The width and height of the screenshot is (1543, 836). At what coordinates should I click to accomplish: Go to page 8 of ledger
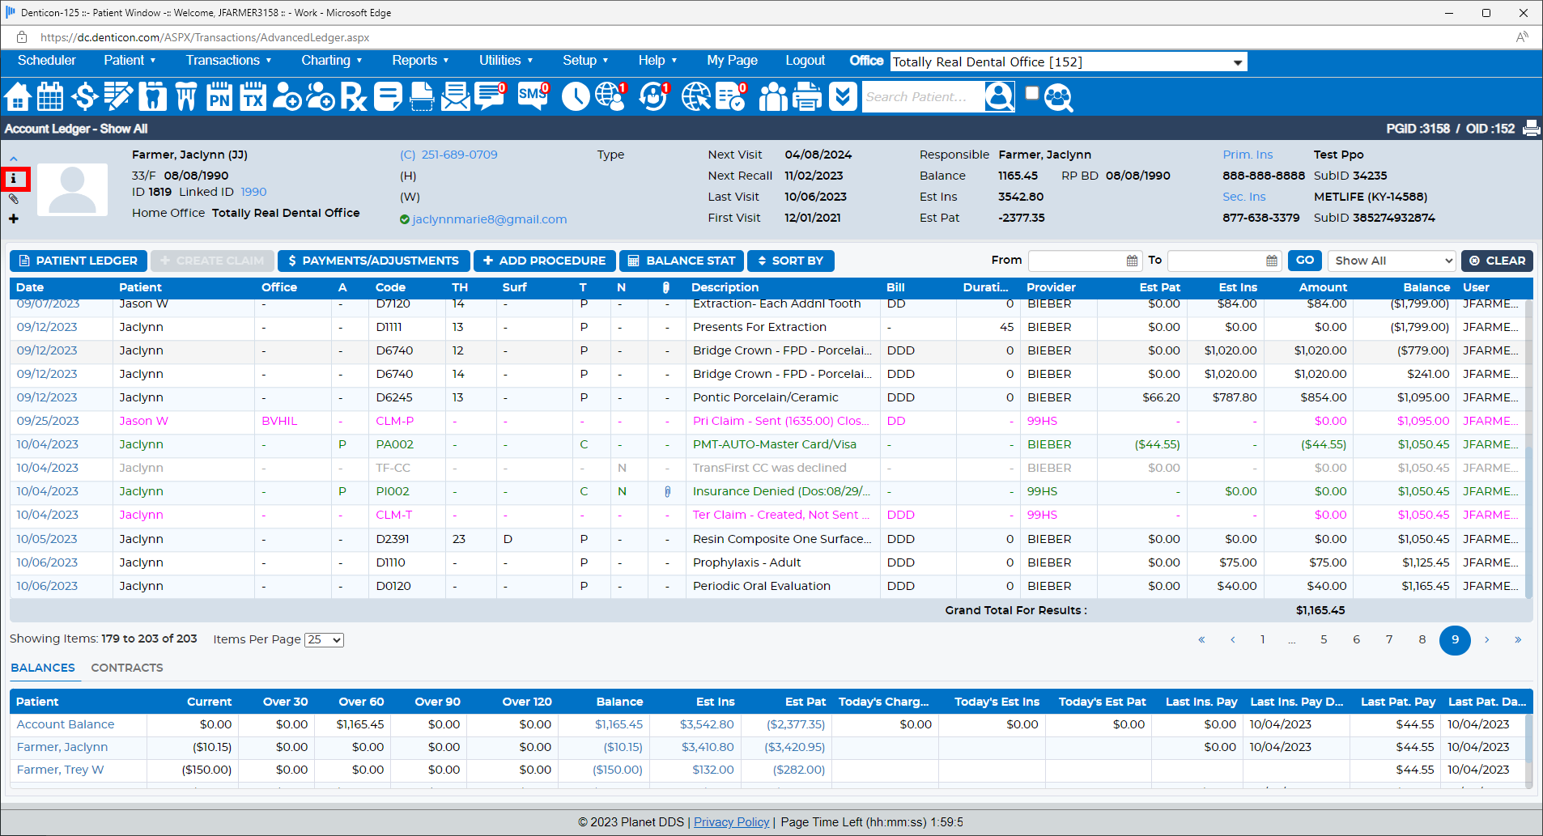[x=1422, y=639]
